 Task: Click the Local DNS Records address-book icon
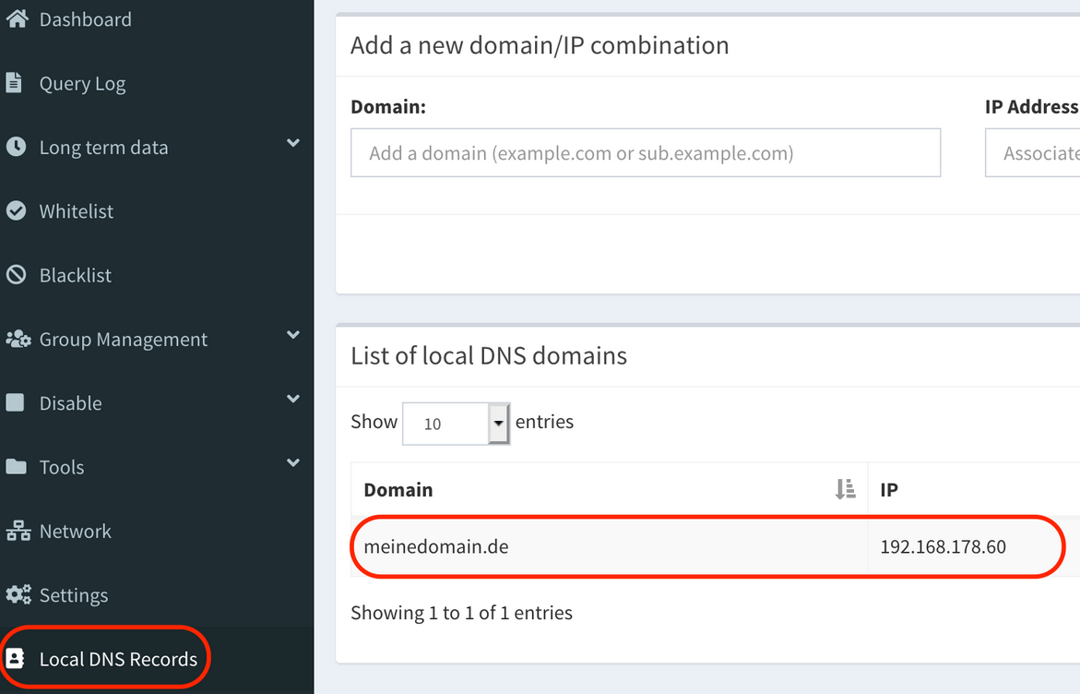point(17,658)
